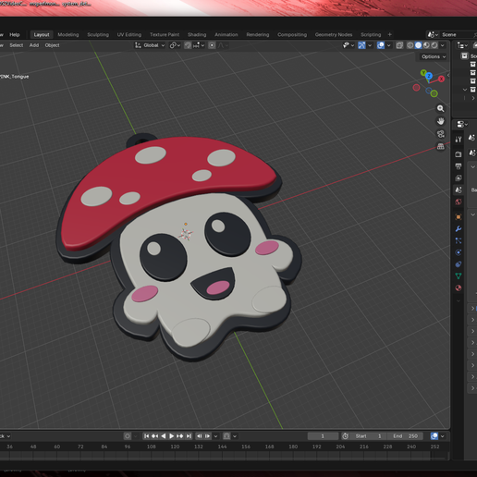This screenshot has width=477, height=477.
Task: Click the pan view hand icon
Action: pyautogui.click(x=441, y=121)
